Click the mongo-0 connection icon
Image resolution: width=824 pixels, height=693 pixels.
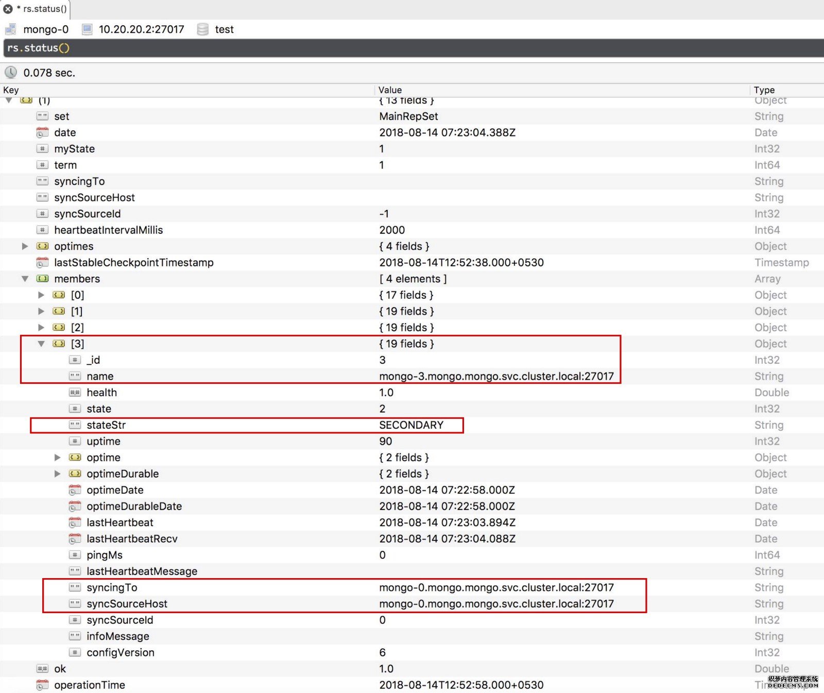[x=10, y=29]
